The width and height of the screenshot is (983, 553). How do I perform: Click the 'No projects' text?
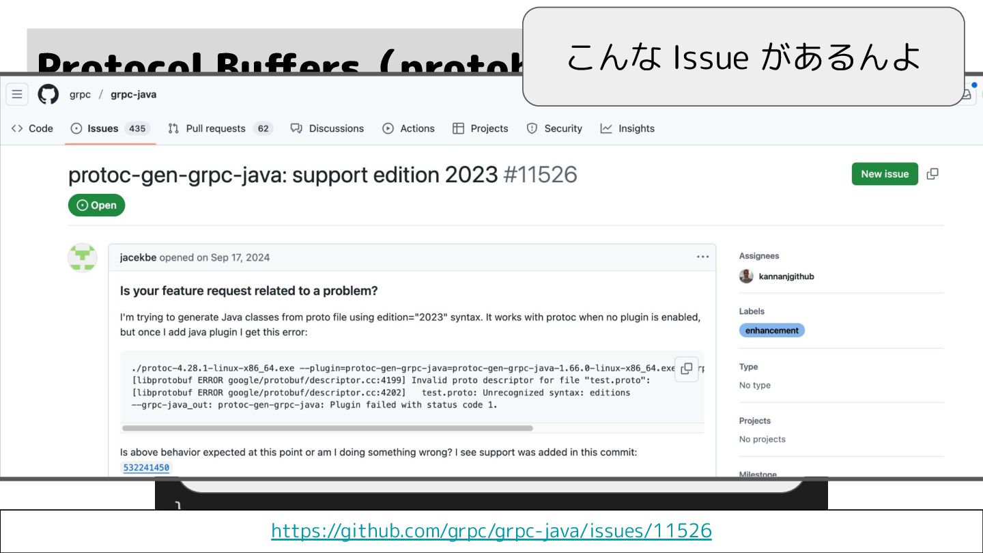coord(763,439)
